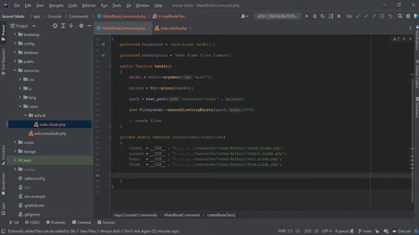Click Run with Coverage icon

pyautogui.click(x=323, y=16)
